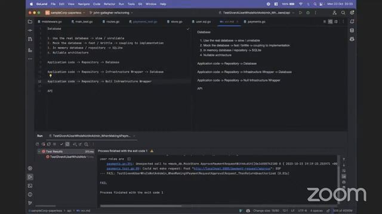Open the payments.go link in console output

(119, 164)
